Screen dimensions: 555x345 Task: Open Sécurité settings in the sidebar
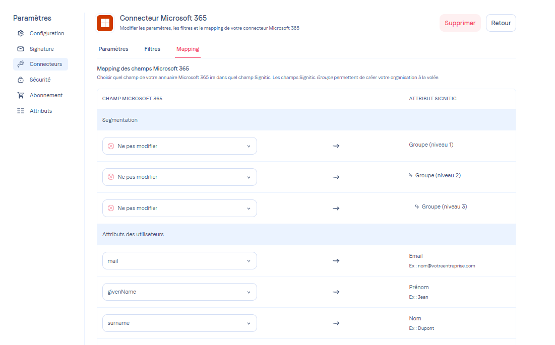[x=41, y=80]
